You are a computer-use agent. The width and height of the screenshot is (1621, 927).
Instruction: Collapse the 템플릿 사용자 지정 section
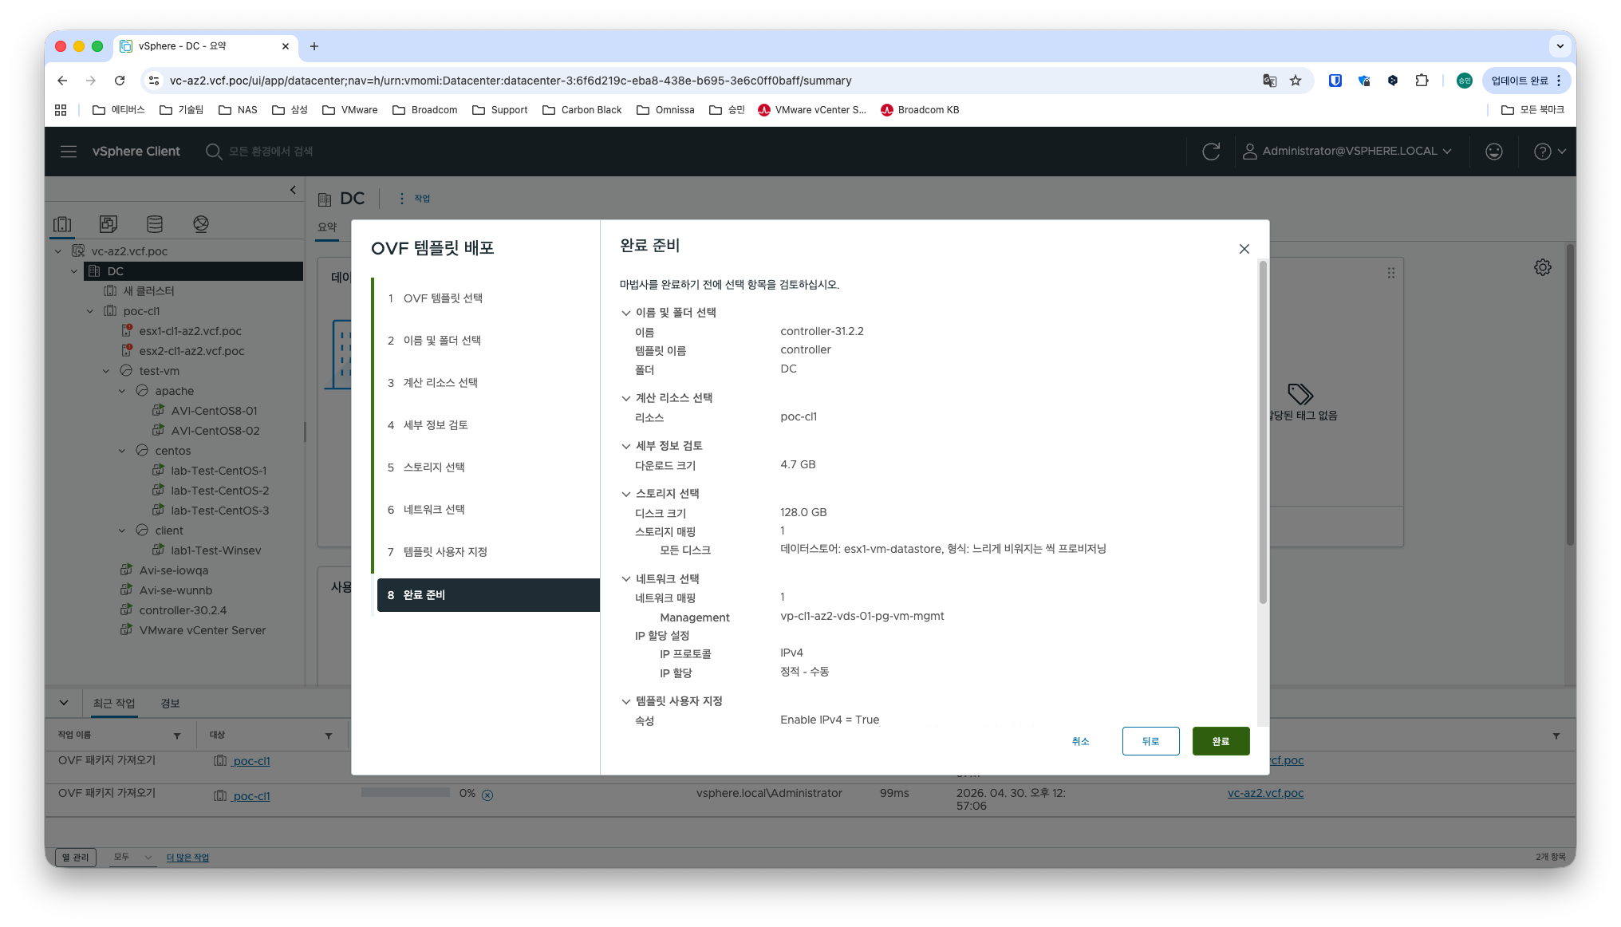(626, 701)
